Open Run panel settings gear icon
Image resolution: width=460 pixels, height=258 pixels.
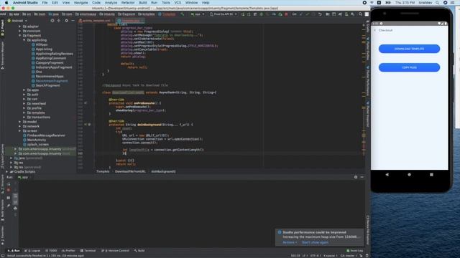coord(356,177)
